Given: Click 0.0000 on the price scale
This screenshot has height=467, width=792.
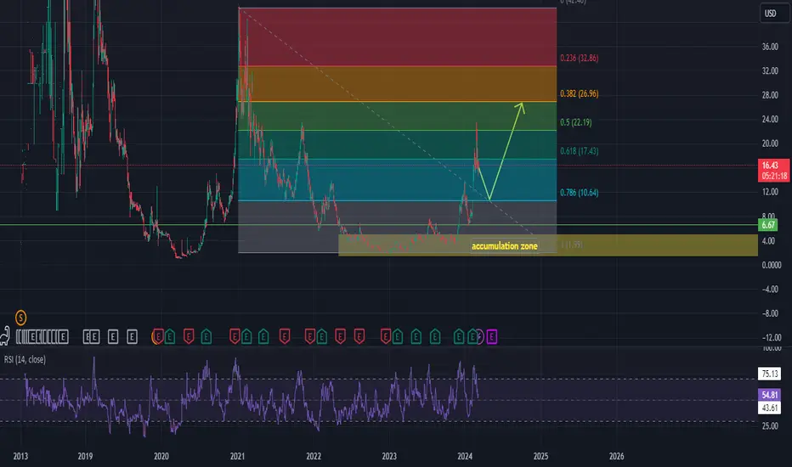Looking at the screenshot, I should [771, 265].
